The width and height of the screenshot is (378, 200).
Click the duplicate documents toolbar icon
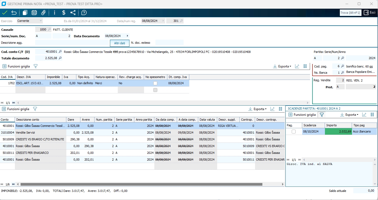pos(25,13)
